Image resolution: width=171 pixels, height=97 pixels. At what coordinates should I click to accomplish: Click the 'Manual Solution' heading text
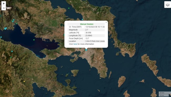pyautogui.click(x=87, y=24)
